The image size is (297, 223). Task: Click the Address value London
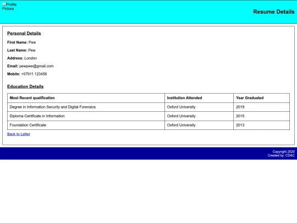(30, 58)
